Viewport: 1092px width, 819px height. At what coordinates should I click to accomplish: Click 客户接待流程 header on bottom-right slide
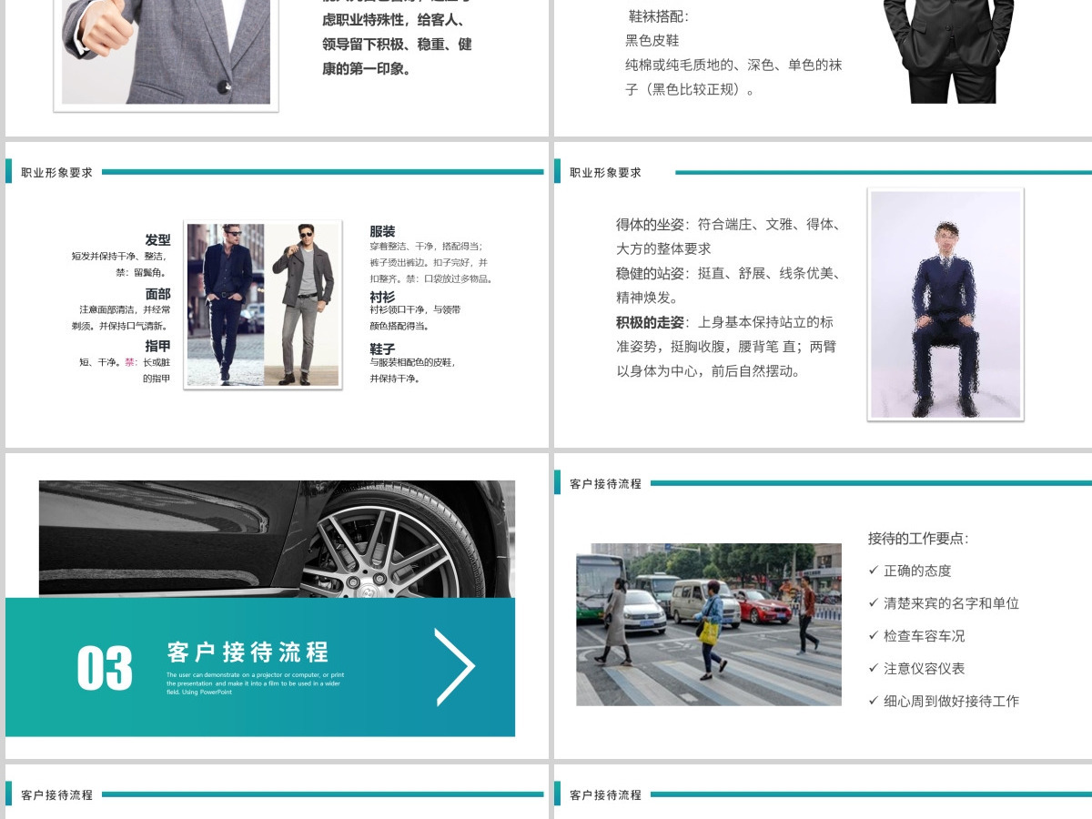tap(605, 794)
